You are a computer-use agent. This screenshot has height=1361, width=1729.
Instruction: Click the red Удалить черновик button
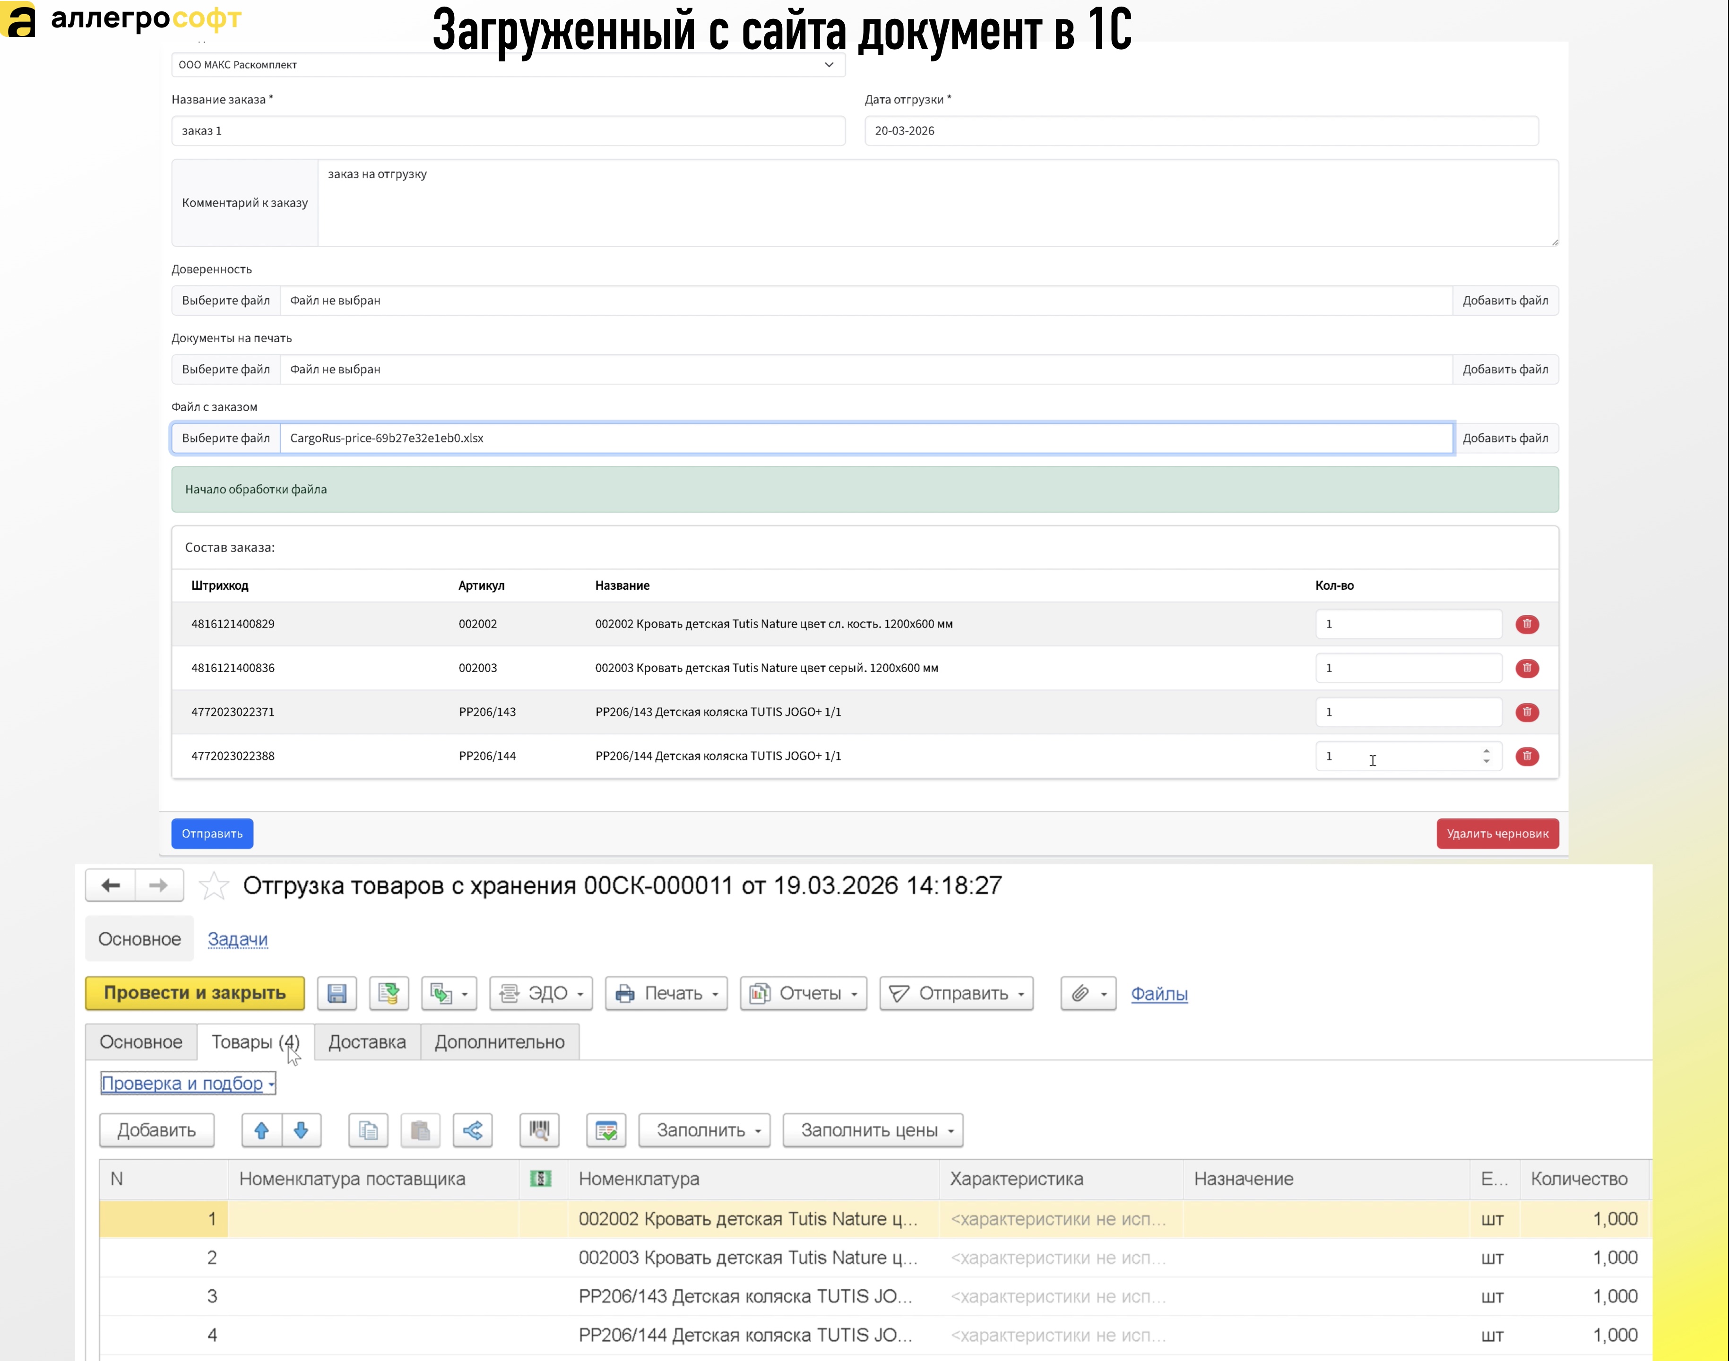(x=1498, y=834)
